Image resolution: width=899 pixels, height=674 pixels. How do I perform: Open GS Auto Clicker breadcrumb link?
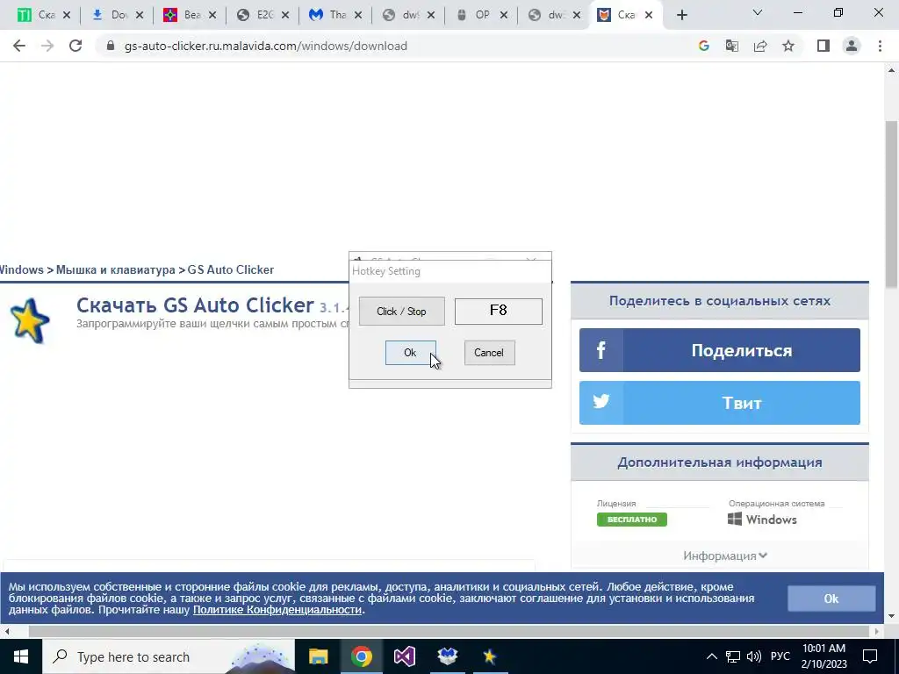point(231,270)
